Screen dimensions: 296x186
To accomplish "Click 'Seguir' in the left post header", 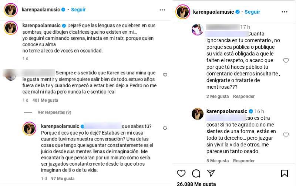I will click(78, 10).
